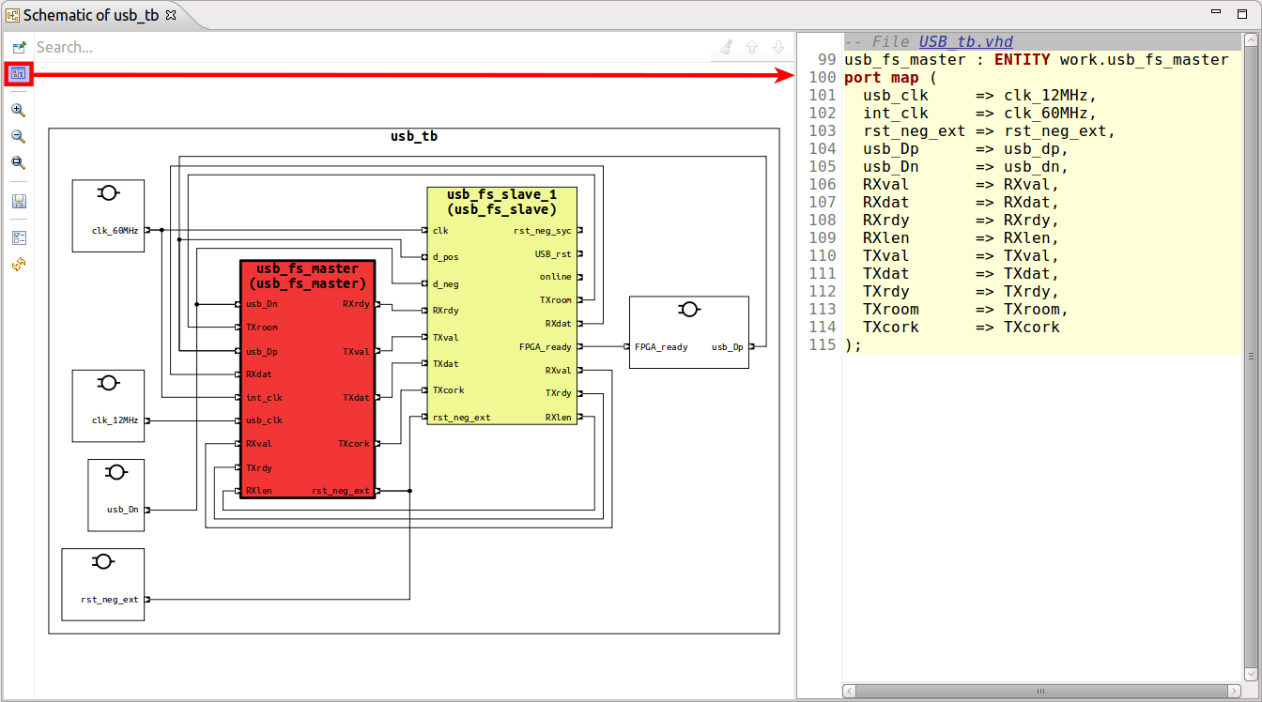
Task: Refresh the schematic with the yellow arrows icon
Action: click(18, 264)
